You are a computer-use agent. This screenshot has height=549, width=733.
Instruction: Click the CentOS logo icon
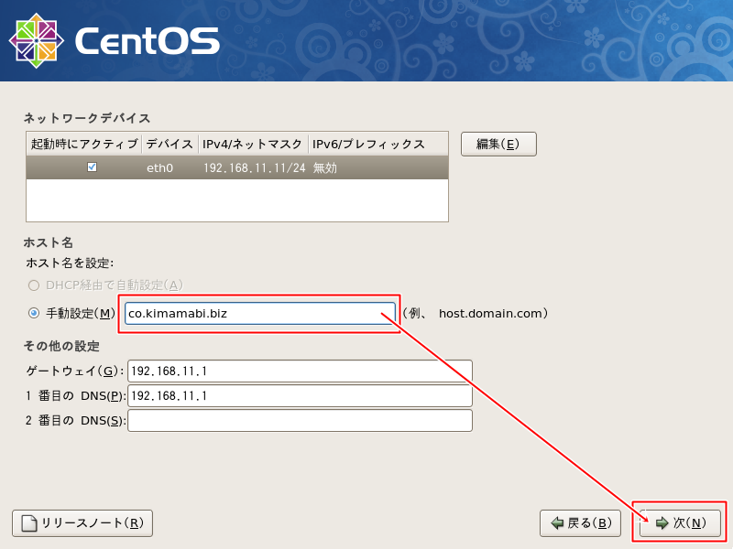tap(37, 41)
